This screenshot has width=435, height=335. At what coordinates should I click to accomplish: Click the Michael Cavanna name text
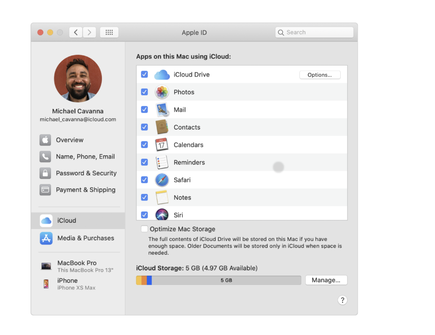(78, 111)
